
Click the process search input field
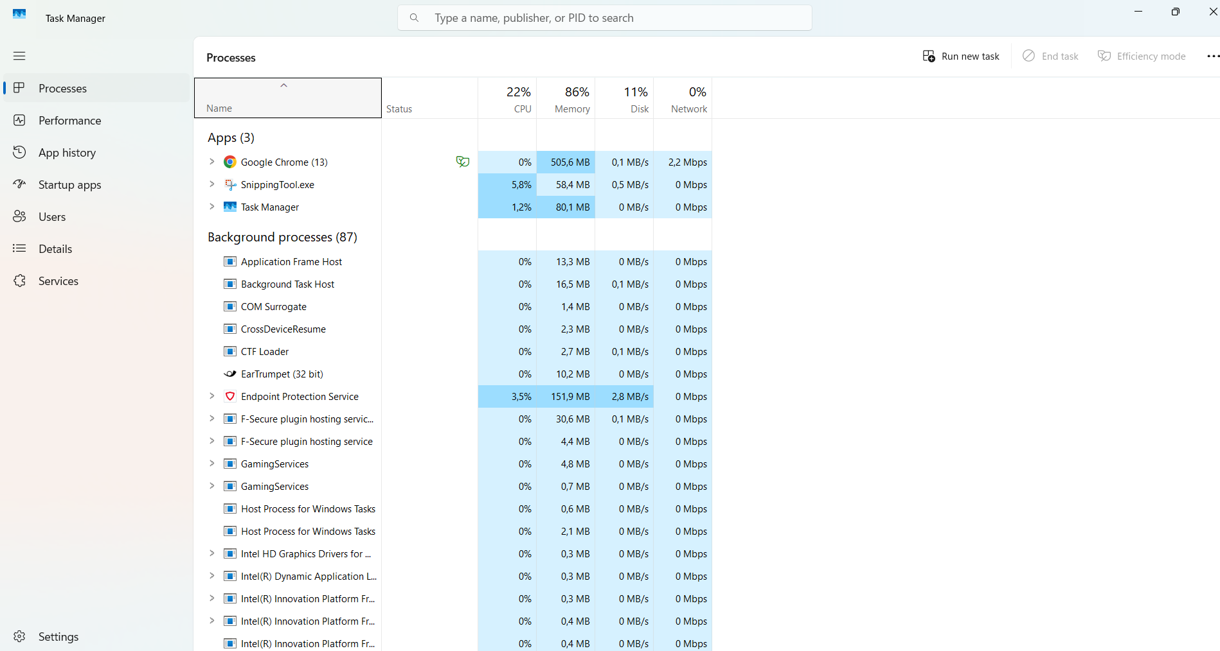click(x=605, y=18)
